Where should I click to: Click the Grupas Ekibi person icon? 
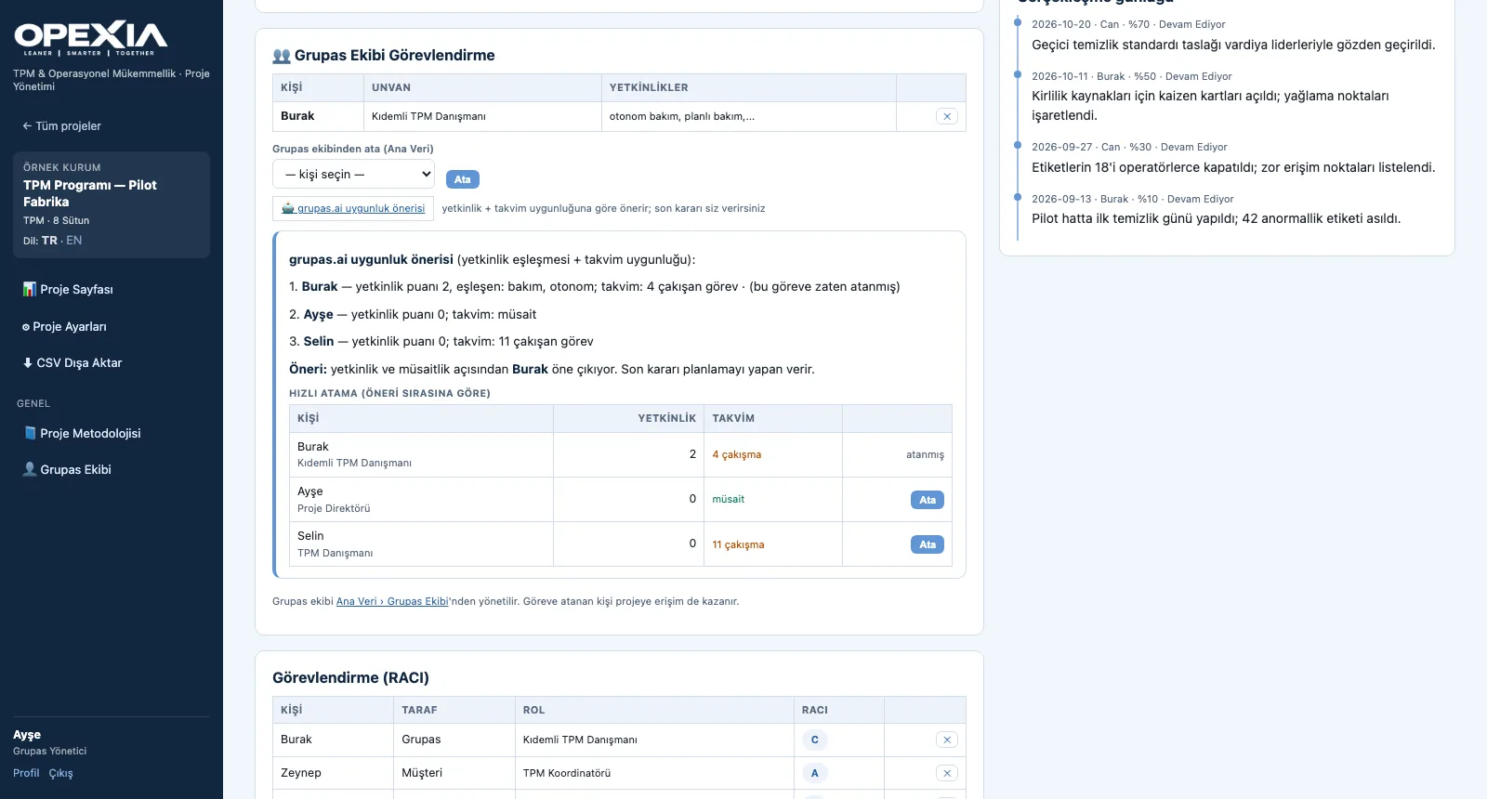click(x=30, y=469)
